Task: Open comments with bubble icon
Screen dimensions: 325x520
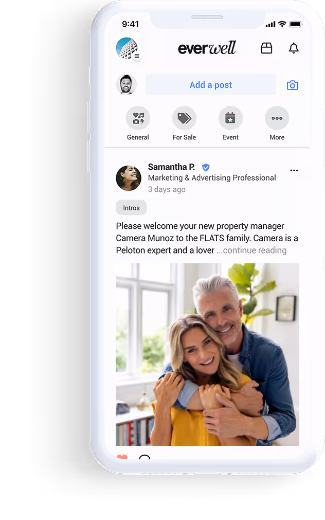Action: (x=145, y=457)
